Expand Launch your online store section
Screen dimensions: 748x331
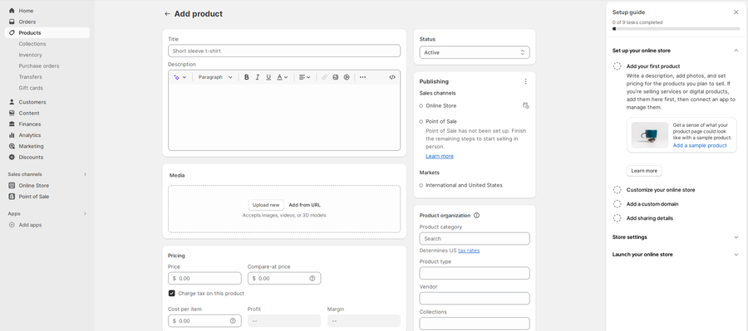click(736, 255)
